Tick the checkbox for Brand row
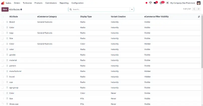 3,22
